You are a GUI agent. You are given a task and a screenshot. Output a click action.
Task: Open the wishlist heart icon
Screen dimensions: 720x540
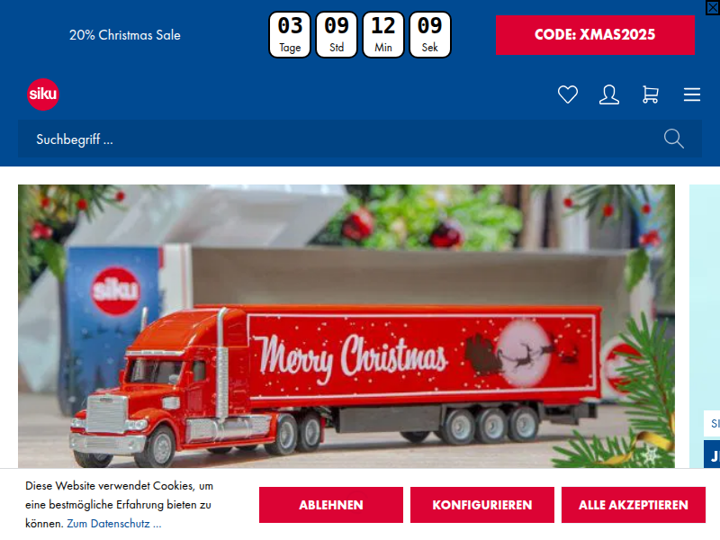click(x=568, y=94)
